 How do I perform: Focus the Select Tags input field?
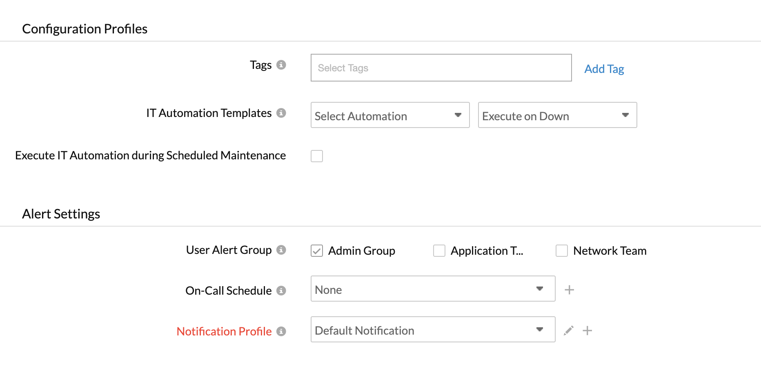[x=441, y=68]
